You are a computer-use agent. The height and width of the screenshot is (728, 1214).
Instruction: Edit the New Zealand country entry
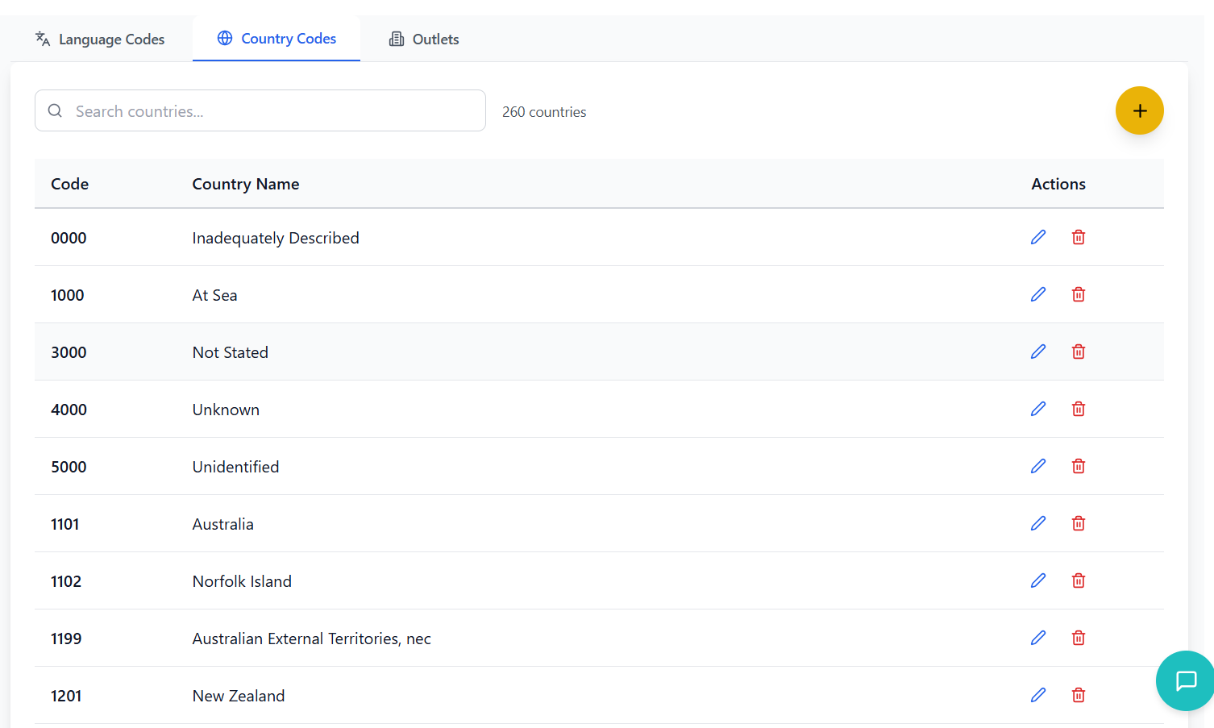[1038, 695]
